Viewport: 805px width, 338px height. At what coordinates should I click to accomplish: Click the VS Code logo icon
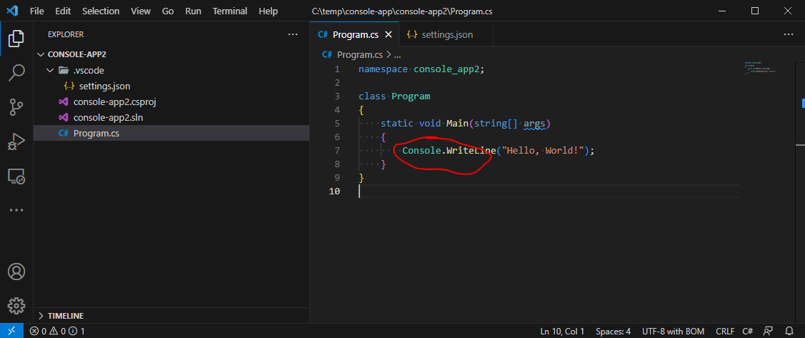(x=12, y=11)
